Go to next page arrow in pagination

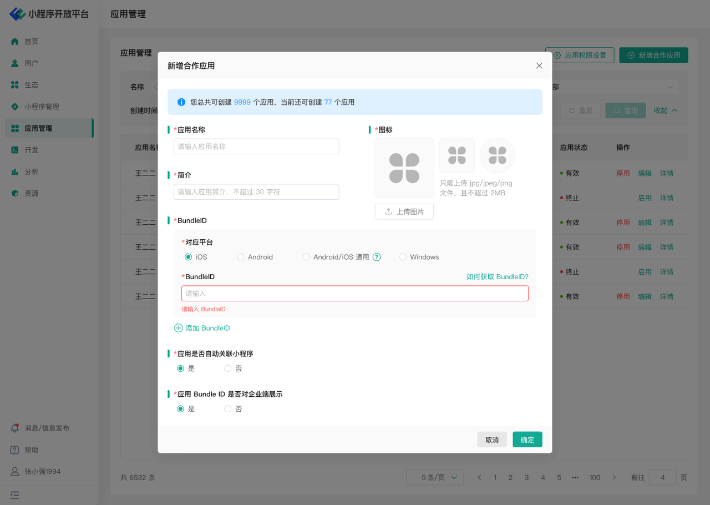(x=614, y=477)
